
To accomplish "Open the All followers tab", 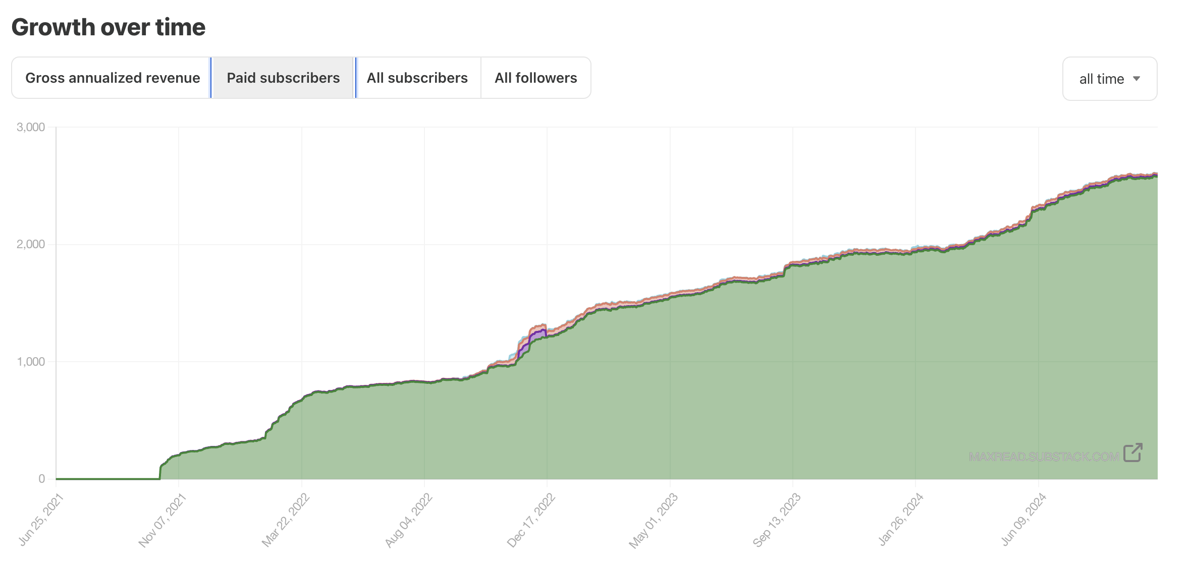I will pyautogui.click(x=536, y=78).
